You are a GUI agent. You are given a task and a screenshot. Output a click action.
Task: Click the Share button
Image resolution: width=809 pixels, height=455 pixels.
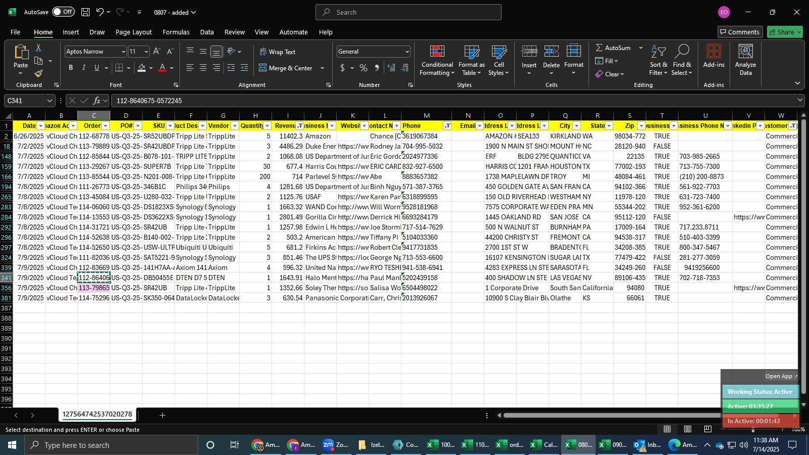pyautogui.click(x=785, y=32)
